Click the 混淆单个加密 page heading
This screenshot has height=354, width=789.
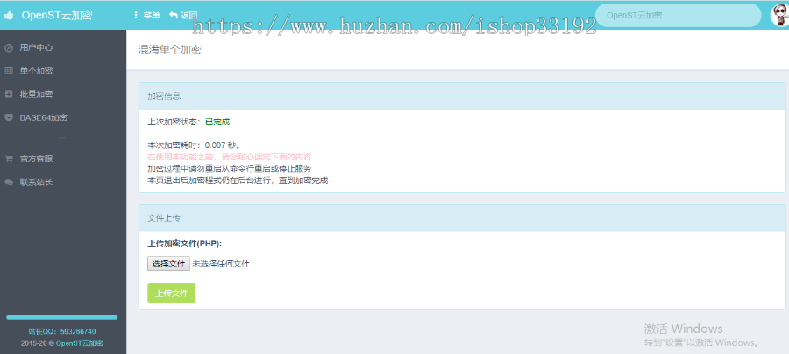tap(169, 49)
